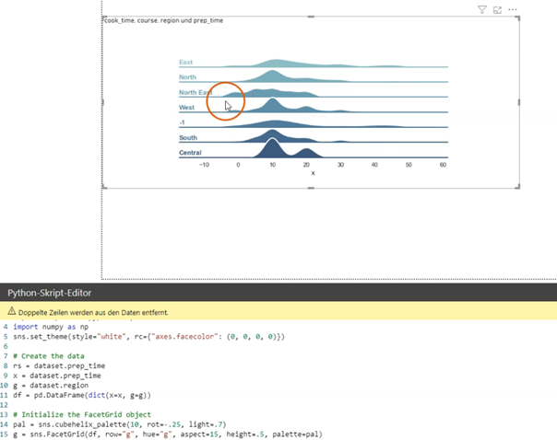557x440 pixels.
Task: Click line number 6 in the editor
Action: coord(6,346)
